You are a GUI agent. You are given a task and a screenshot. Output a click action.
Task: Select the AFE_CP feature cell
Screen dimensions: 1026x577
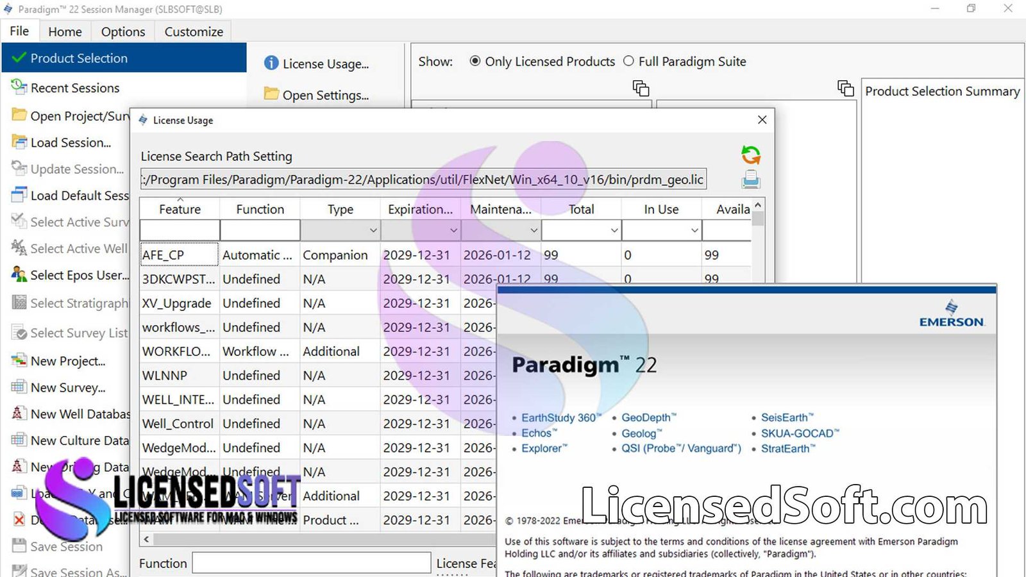tap(180, 255)
